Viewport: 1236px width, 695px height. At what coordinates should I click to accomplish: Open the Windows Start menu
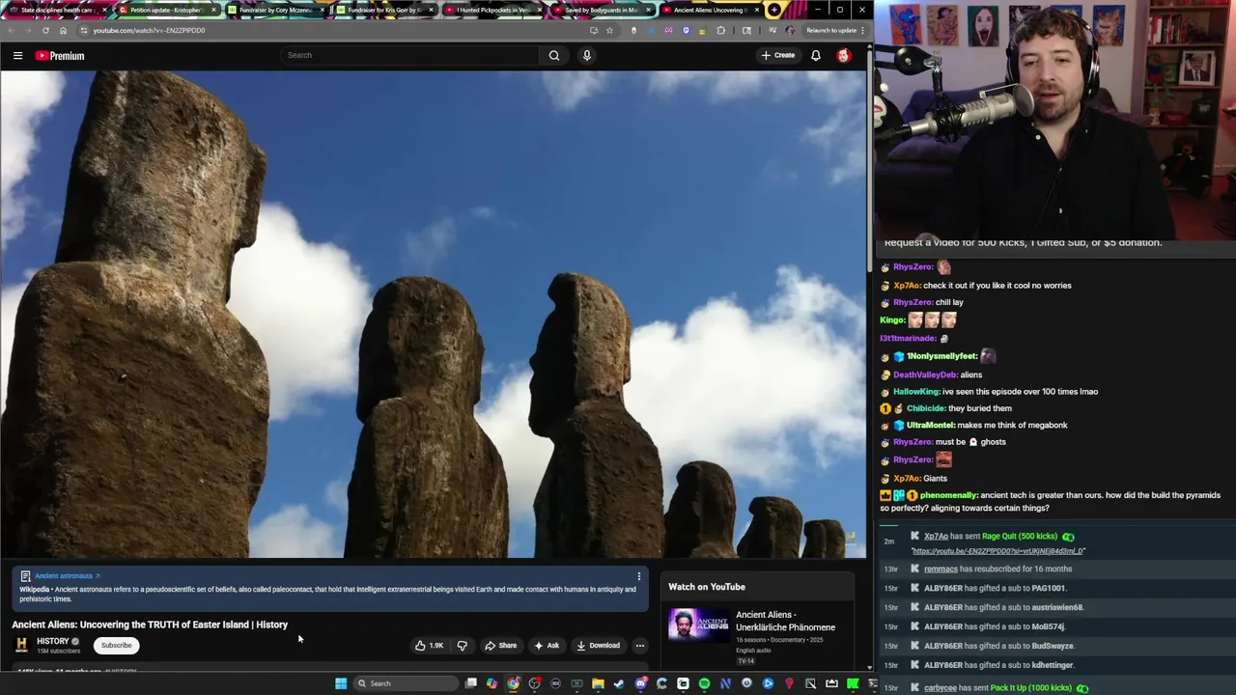coord(341,683)
